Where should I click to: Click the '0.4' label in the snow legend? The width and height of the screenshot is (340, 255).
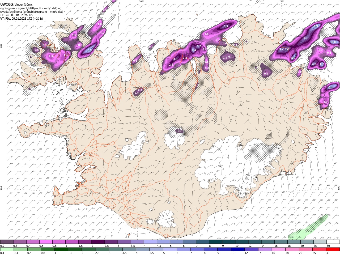click(x=28, y=246)
